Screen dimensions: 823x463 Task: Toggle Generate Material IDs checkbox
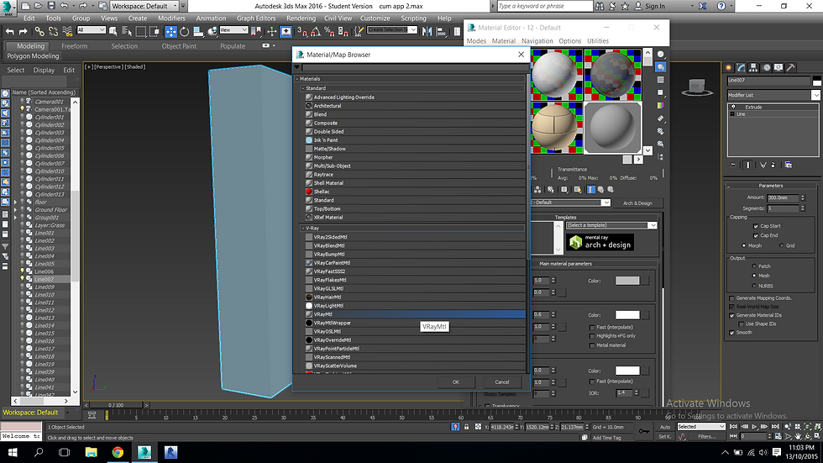pos(731,315)
